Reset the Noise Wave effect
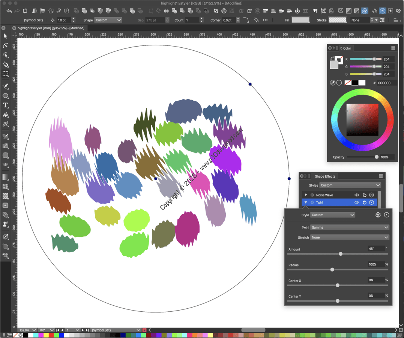 click(364, 195)
